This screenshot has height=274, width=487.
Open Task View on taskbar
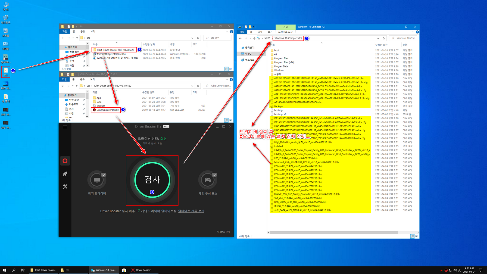(x=23, y=270)
